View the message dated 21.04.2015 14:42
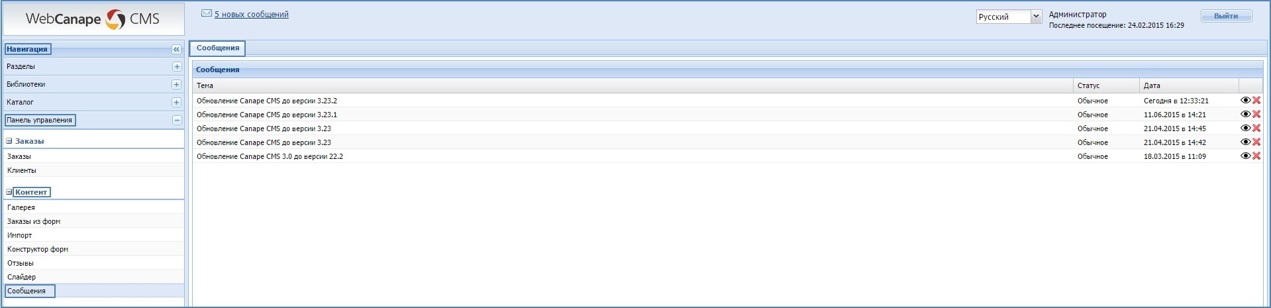The height and width of the screenshot is (308, 1271). tap(1245, 142)
